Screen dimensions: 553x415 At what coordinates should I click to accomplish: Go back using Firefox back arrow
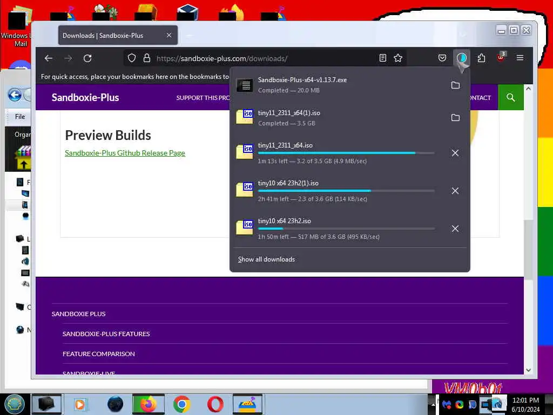pos(49,58)
